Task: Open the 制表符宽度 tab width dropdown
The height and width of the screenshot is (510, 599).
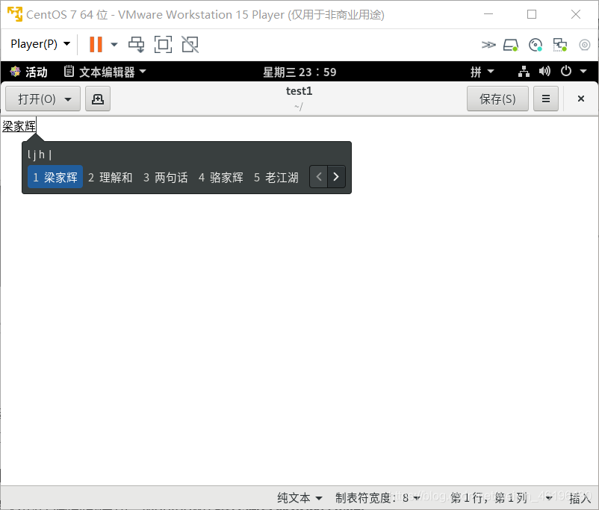Action: click(377, 498)
